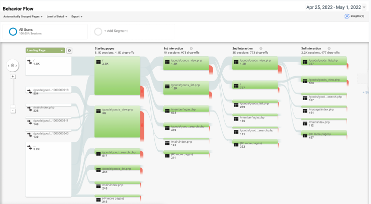This screenshot has height=204, width=371.
Task: Click Add Segment
Action: pos(132,31)
